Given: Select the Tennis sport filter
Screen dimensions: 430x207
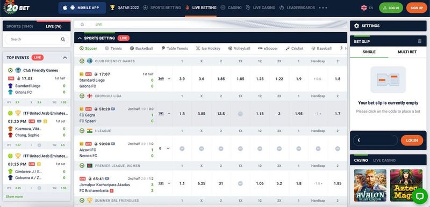Looking at the screenshot, I should pyautogui.click(x=113, y=48).
